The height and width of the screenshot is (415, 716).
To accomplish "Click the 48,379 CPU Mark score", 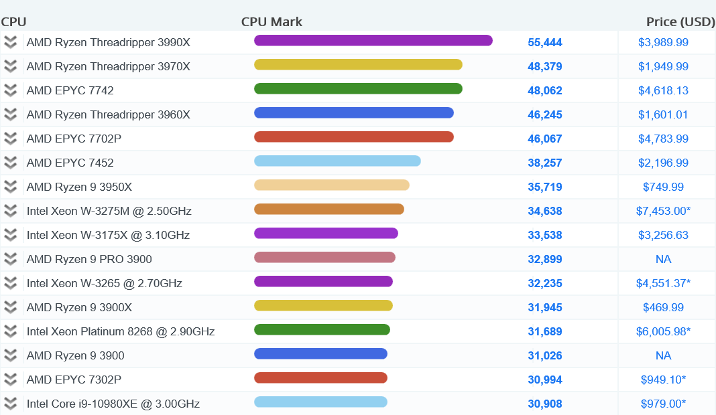I will [x=545, y=66].
